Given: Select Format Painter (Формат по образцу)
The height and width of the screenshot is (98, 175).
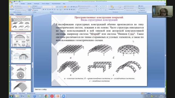Looking at the screenshot, I should click(x=21, y=10).
